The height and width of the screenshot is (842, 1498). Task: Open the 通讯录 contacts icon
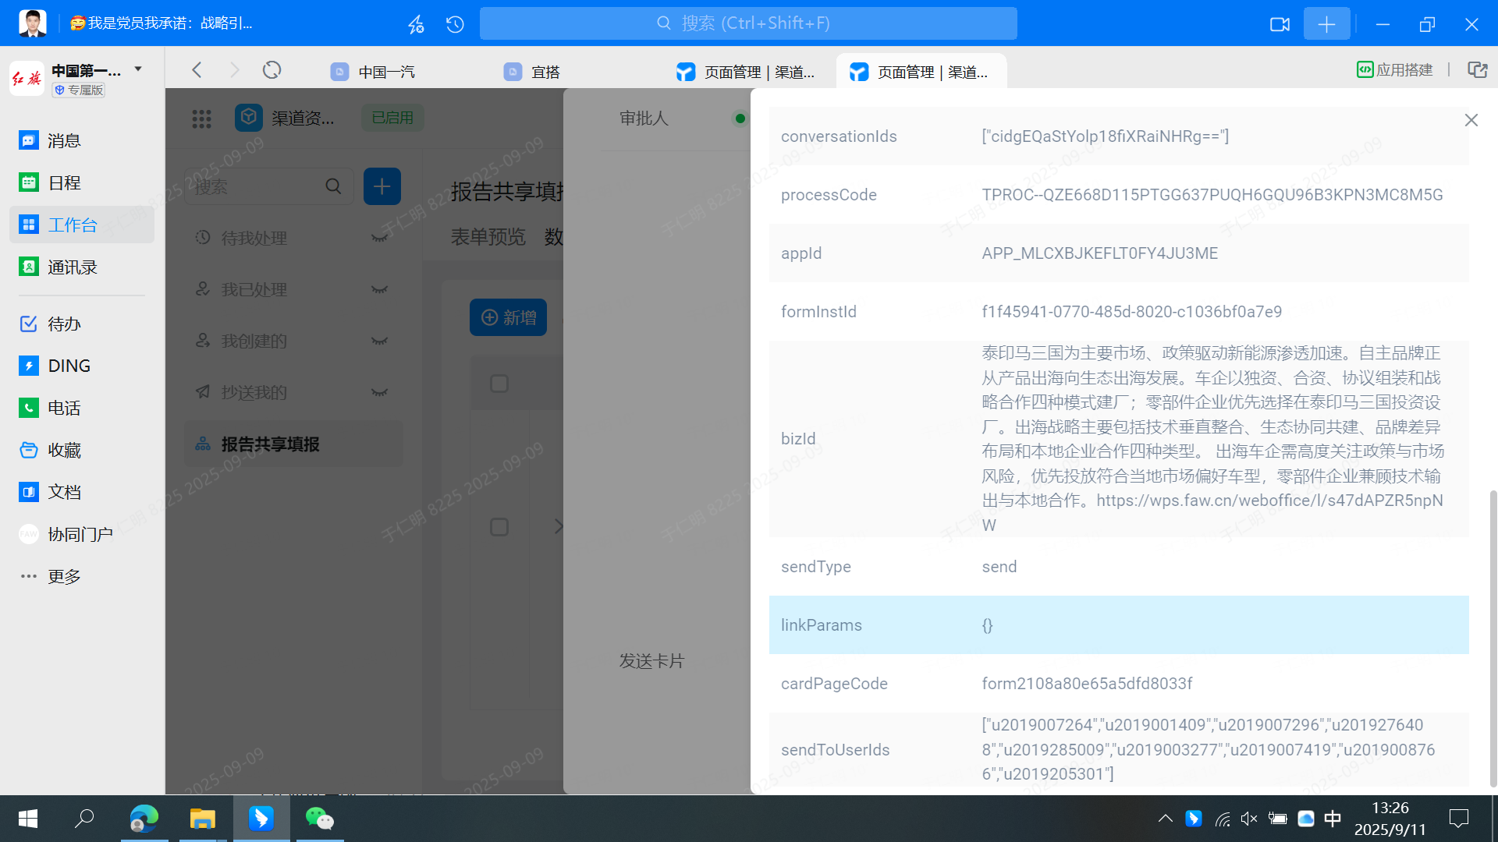(29, 267)
